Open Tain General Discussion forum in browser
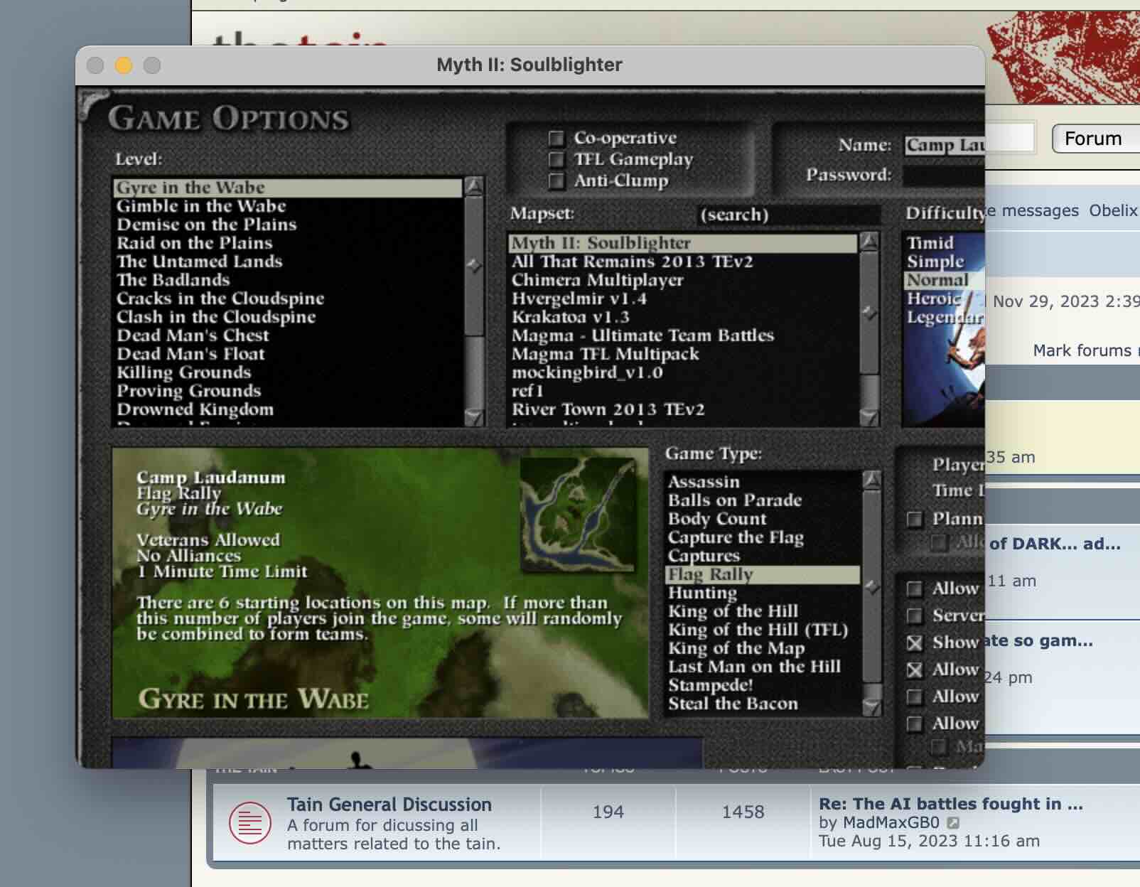 coord(389,805)
